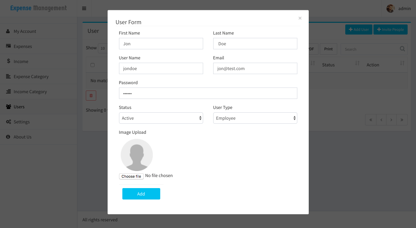Click the Expense Management logo link
Image resolution: width=416 pixels, height=228 pixels.
(39, 8)
